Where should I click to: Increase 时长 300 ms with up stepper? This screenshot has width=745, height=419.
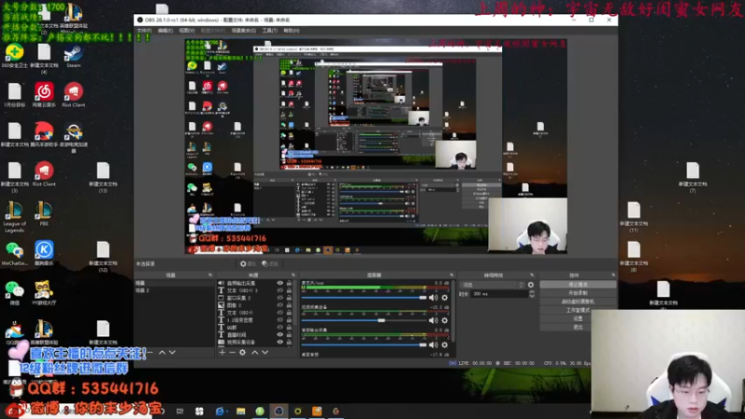point(532,292)
